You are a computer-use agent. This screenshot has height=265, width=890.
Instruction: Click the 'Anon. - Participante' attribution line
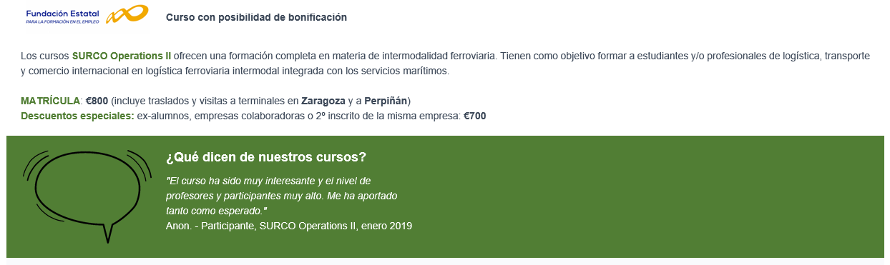point(289,226)
